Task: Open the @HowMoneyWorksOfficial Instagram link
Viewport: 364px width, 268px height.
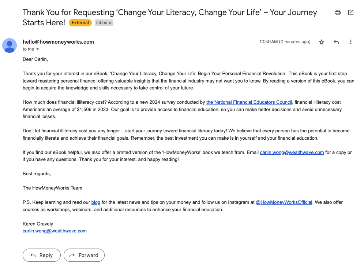Action: pos(284,202)
